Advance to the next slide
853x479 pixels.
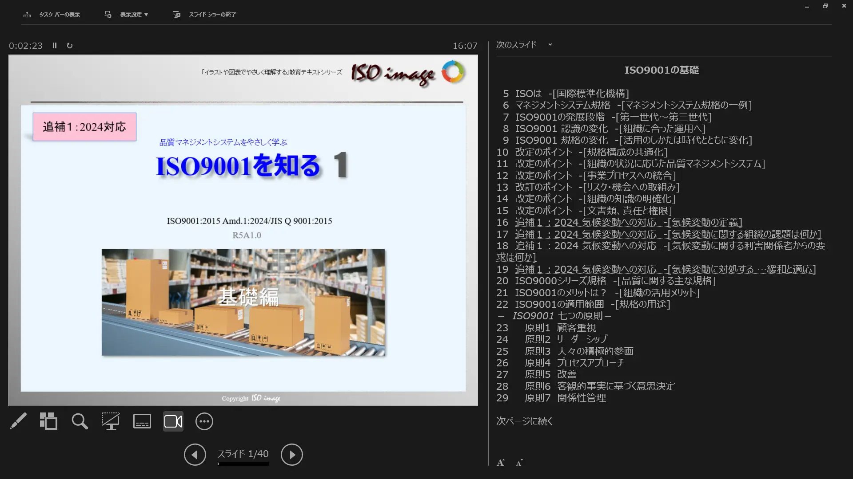click(x=292, y=455)
